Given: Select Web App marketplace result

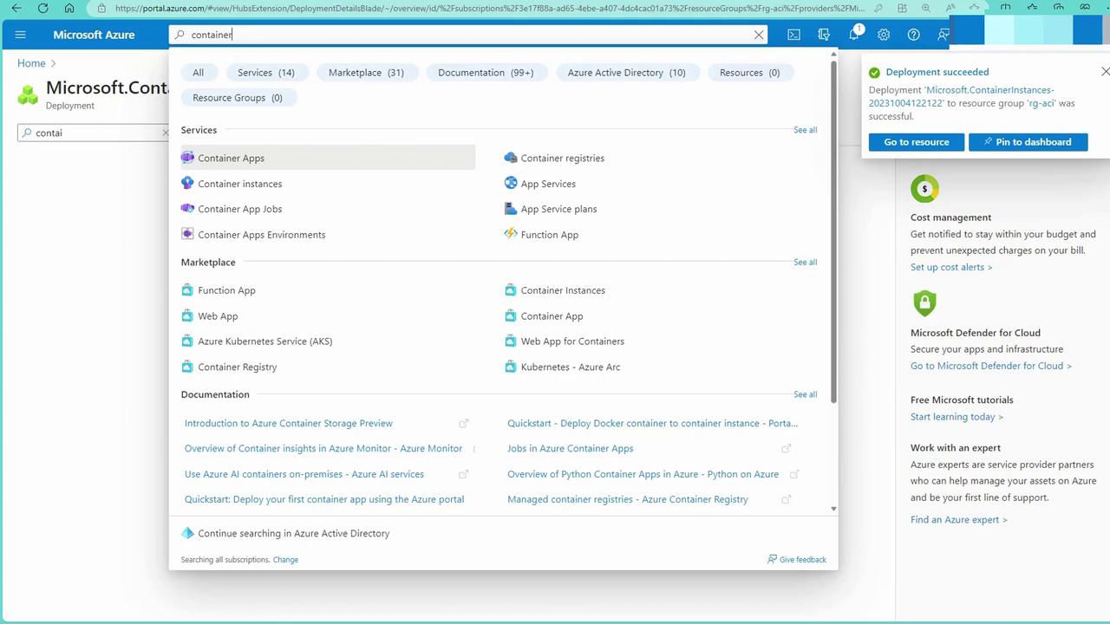Looking at the screenshot, I should point(218,316).
